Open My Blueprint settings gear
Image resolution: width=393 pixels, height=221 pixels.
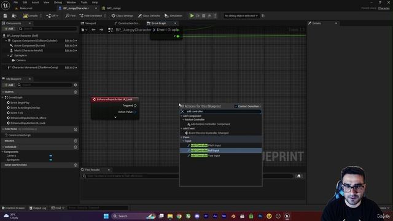(76, 85)
